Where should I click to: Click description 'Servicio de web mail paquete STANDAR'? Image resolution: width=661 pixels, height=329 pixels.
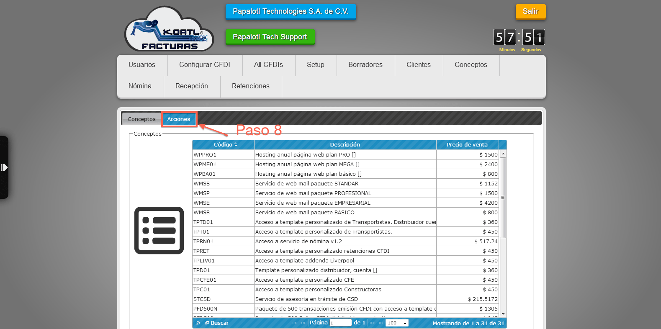(307, 183)
